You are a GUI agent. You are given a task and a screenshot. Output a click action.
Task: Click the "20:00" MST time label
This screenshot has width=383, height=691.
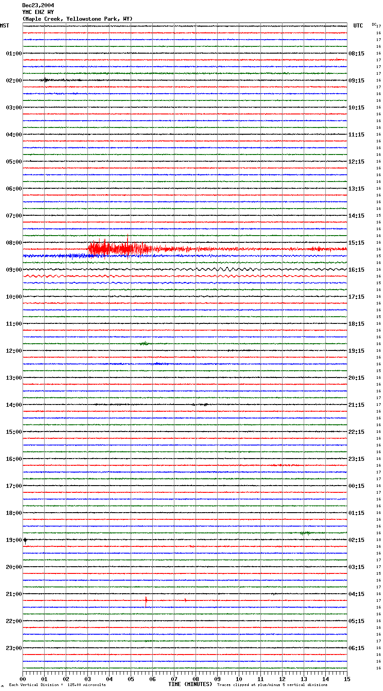14,567
